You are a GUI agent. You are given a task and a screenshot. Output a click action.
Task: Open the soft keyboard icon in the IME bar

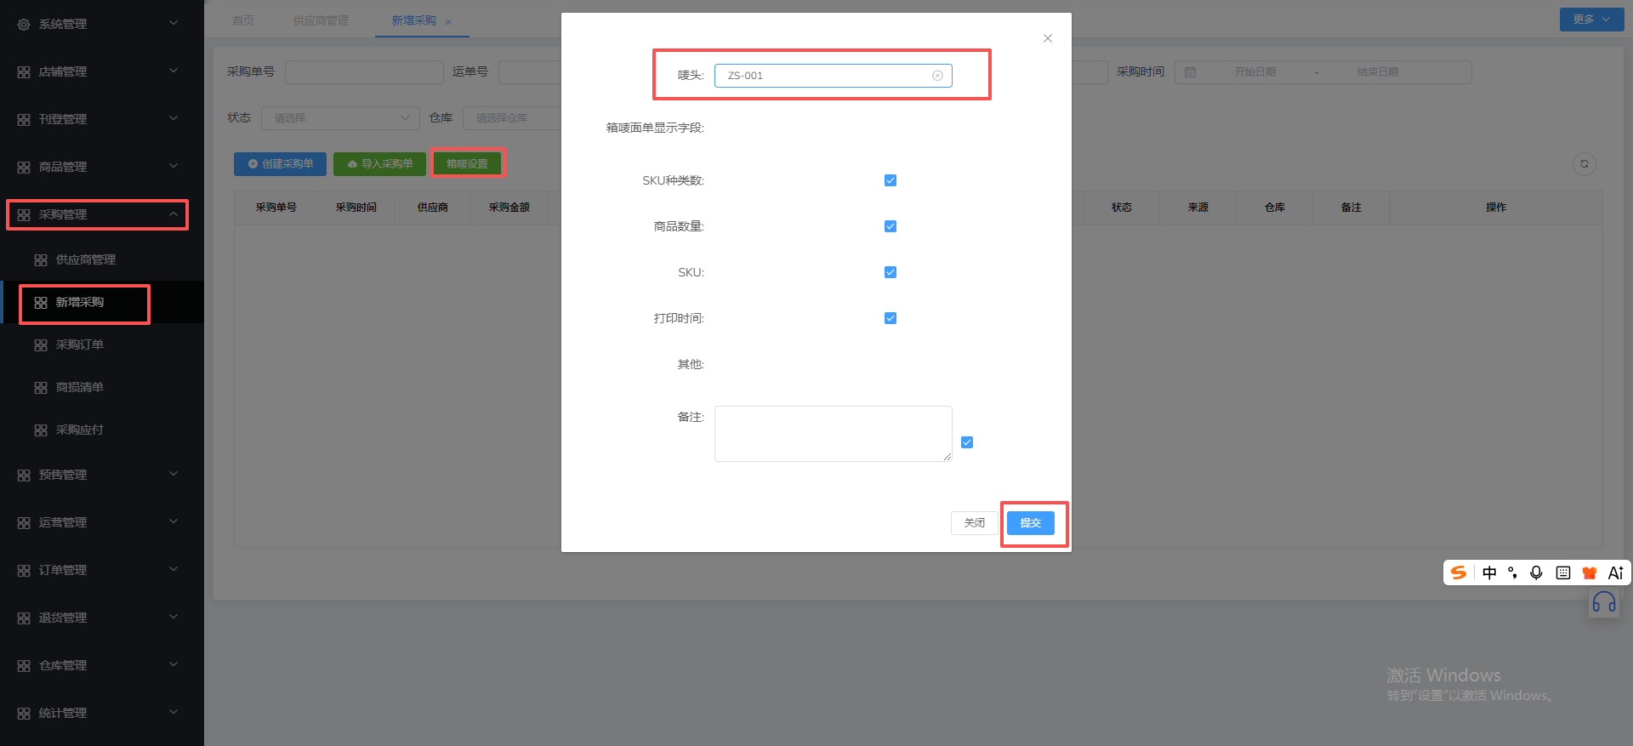(x=1563, y=572)
